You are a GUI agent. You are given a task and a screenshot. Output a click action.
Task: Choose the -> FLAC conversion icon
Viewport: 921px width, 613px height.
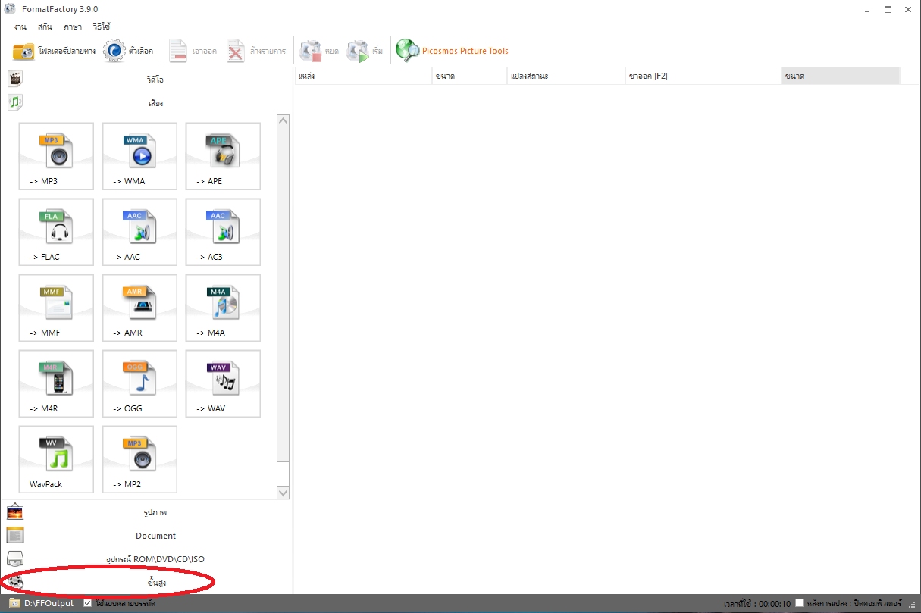[x=57, y=233]
